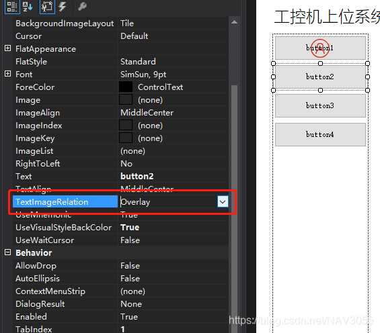Click the Default value of Cursor
Image resolution: width=380 pixels, height=333 pixels.
[135, 36]
